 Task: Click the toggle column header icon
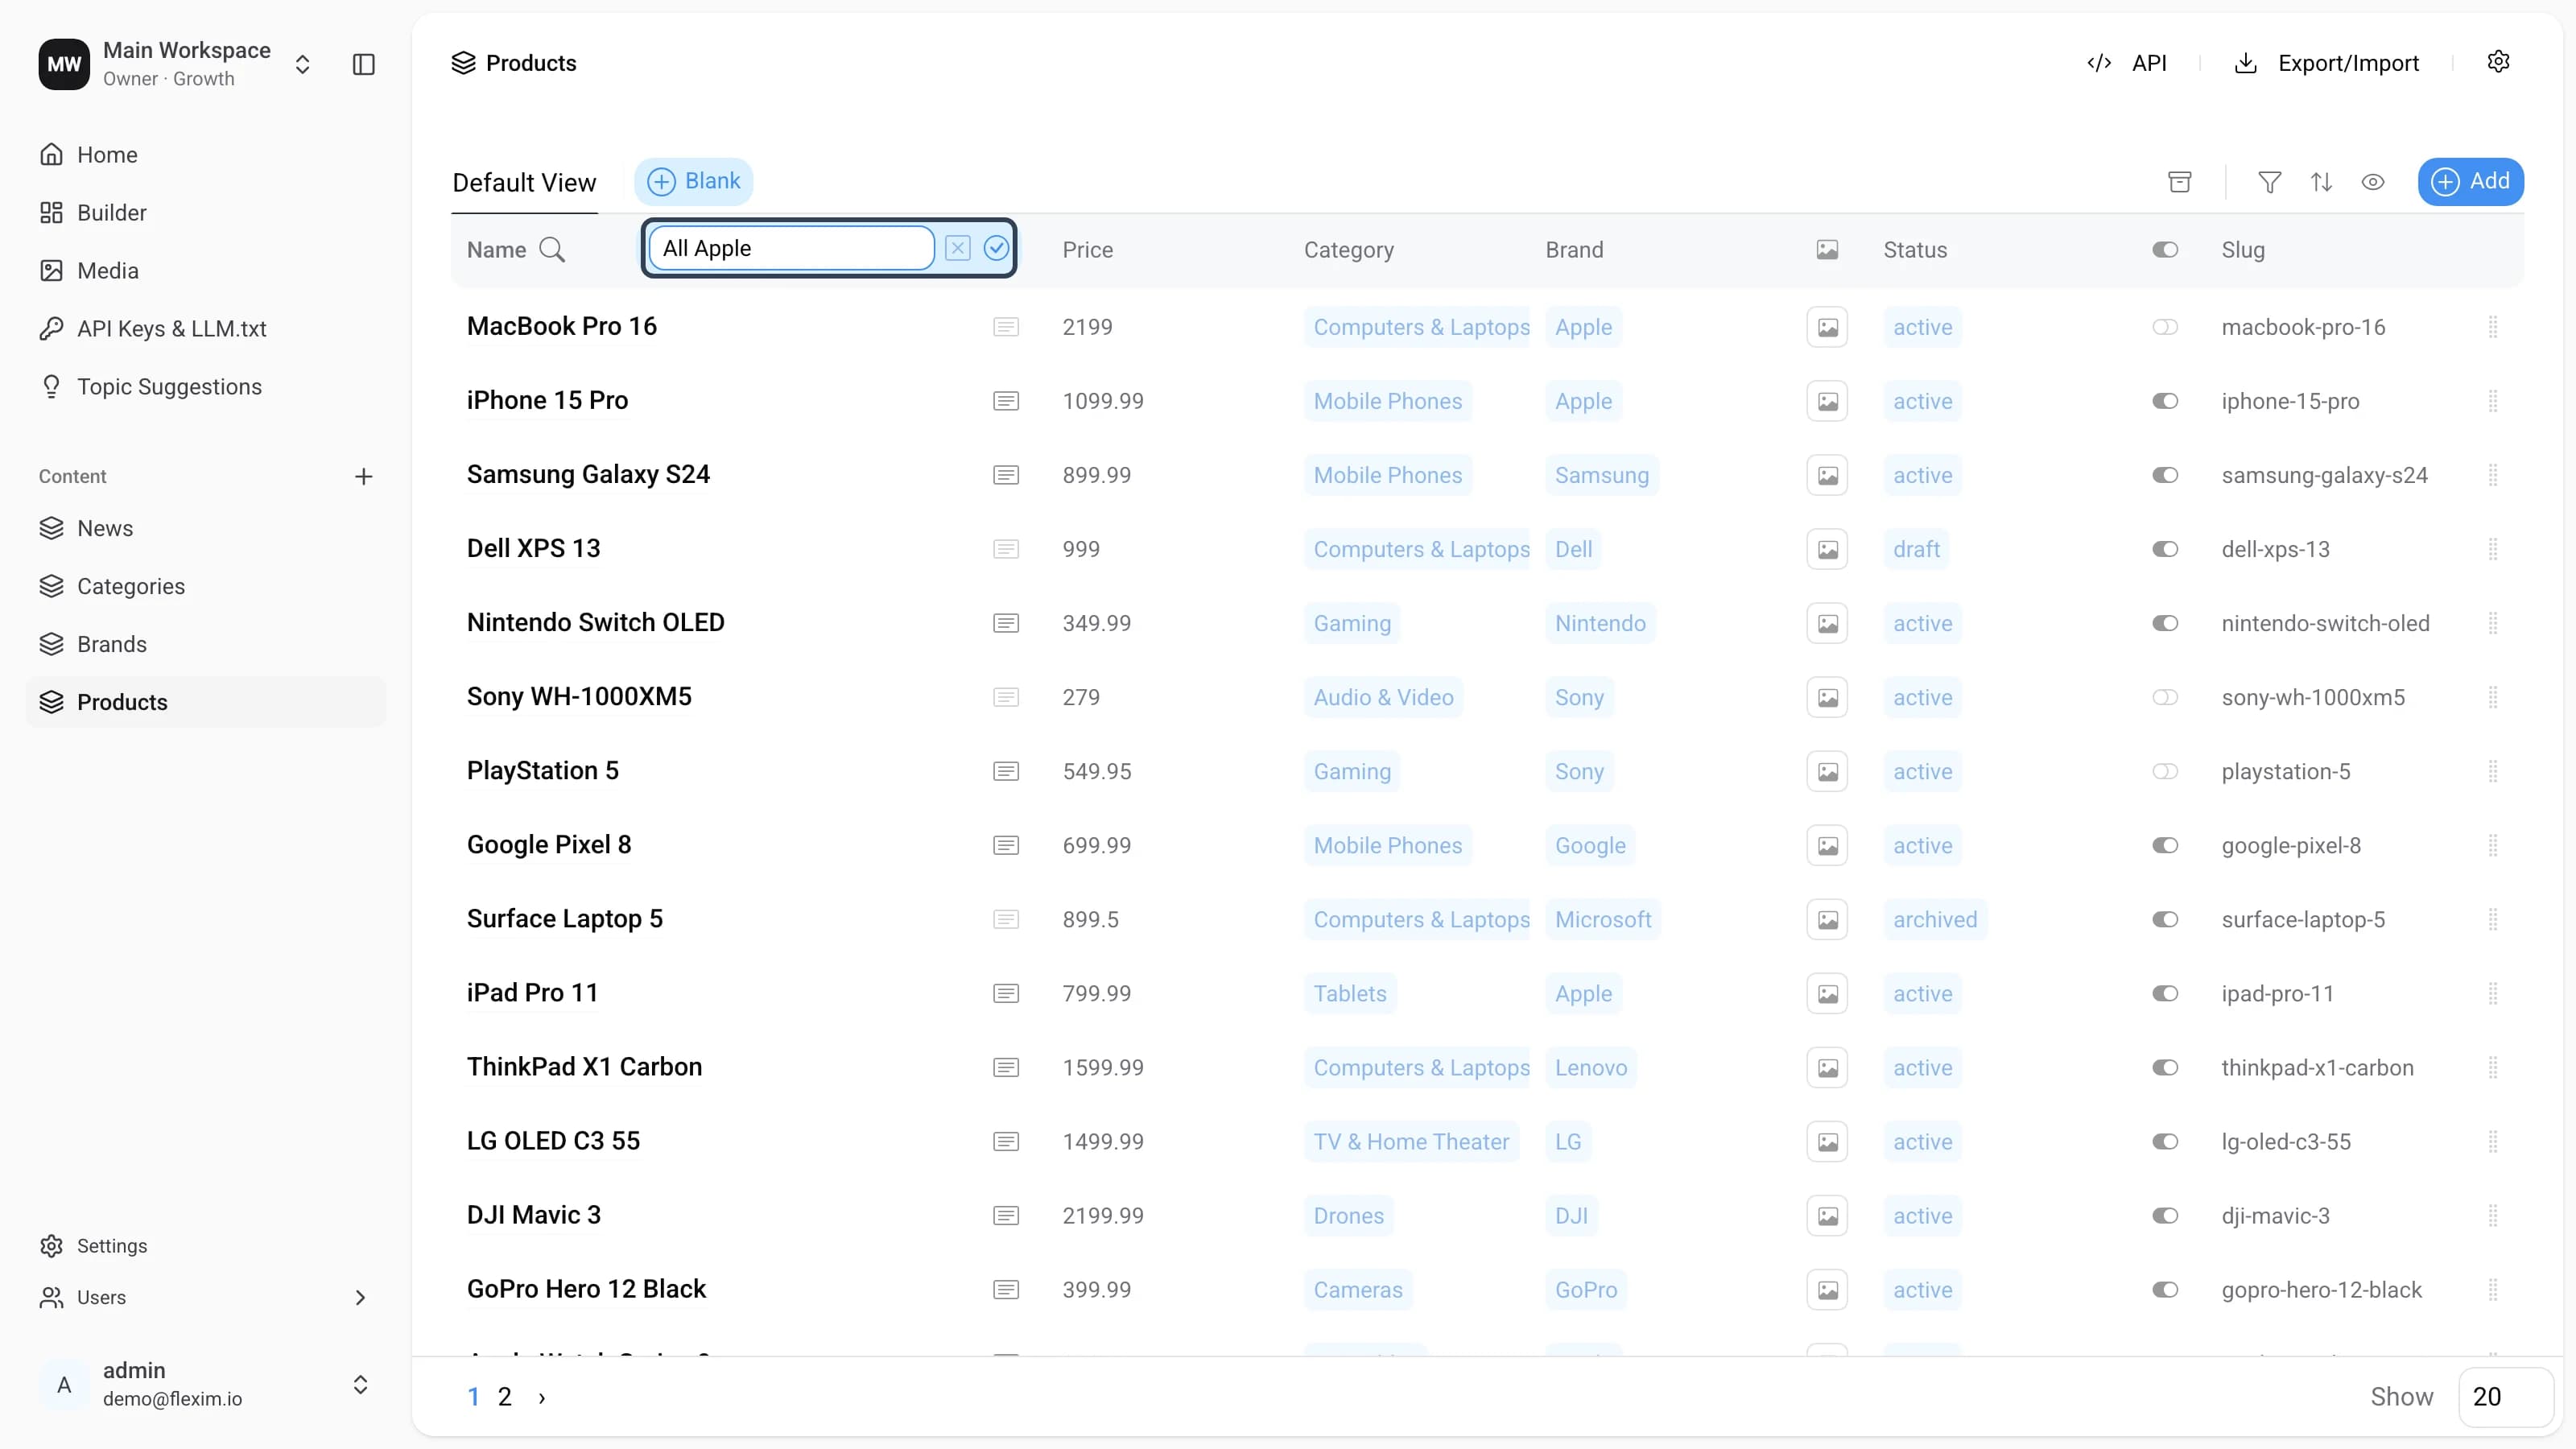click(x=2165, y=250)
